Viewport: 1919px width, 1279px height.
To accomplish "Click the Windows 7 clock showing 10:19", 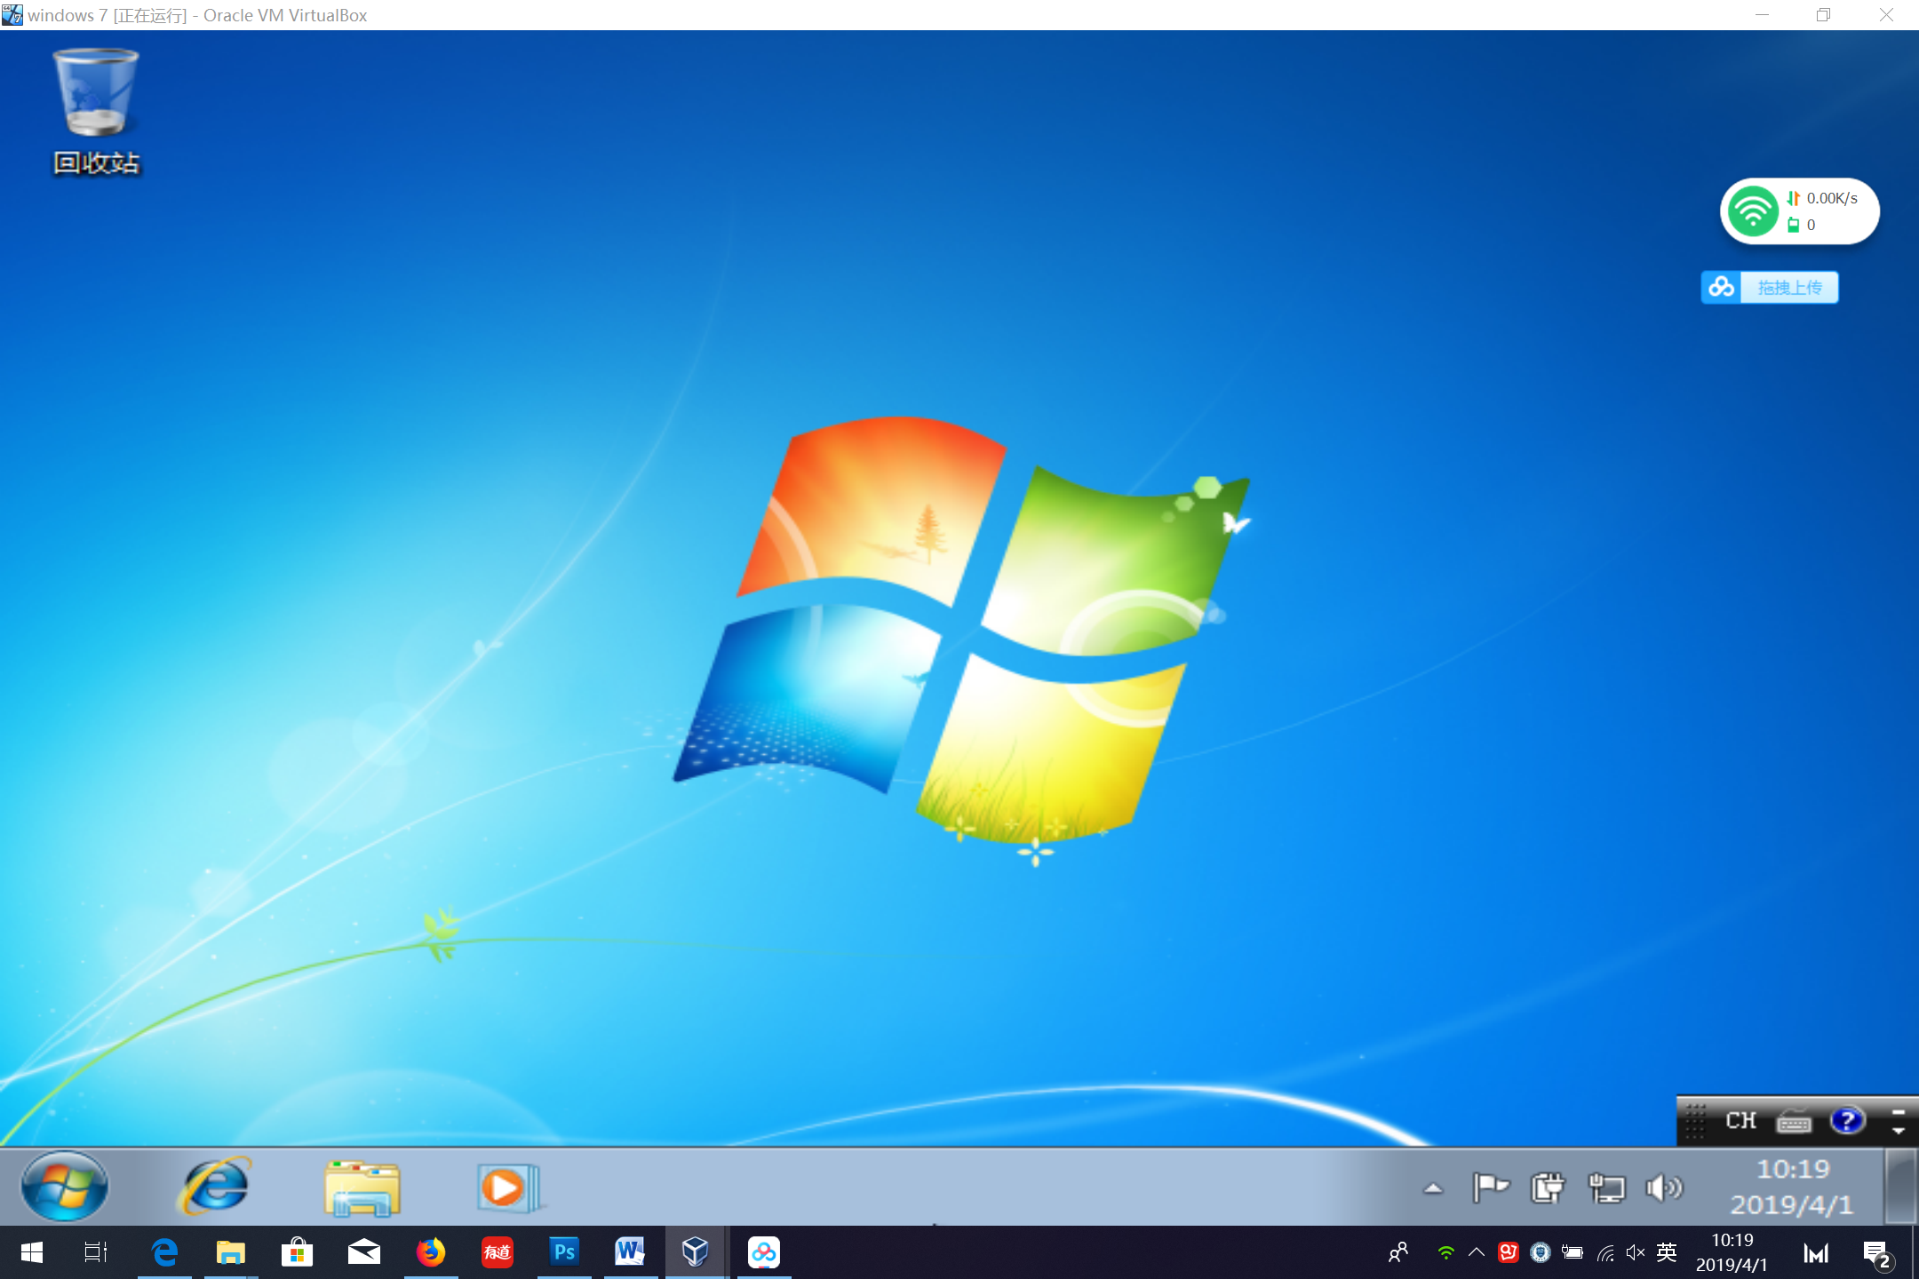I will (x=1791, y=1187).
